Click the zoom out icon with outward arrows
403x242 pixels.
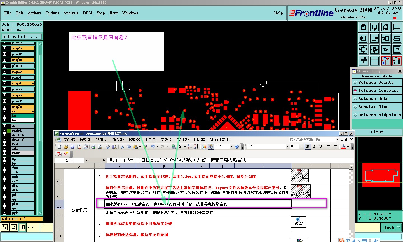pyautogui.click(x=374, y=50)
